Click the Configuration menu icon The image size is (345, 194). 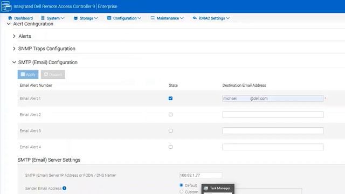109,18
